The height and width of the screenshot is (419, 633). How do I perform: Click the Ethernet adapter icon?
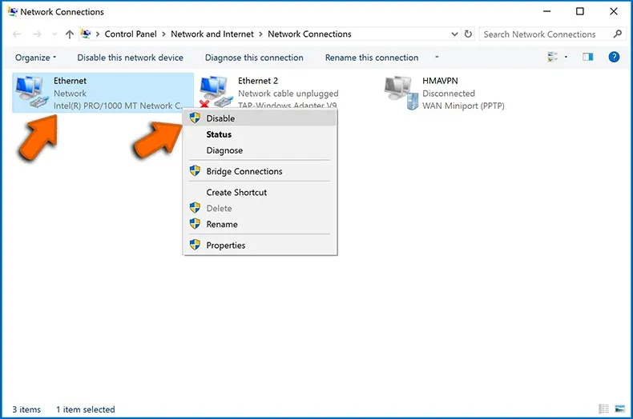coord(31,93)
